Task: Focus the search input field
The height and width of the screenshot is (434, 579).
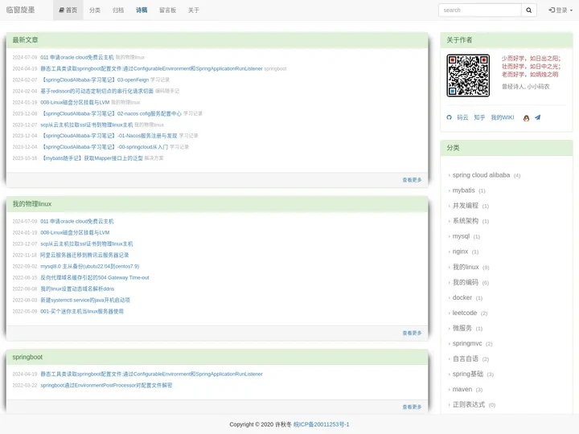Action: [479, 10]
